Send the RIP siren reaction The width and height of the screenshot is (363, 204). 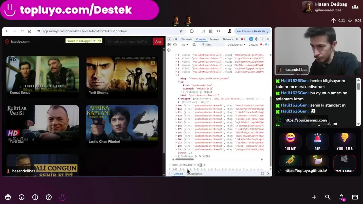[x=317, y=141]
